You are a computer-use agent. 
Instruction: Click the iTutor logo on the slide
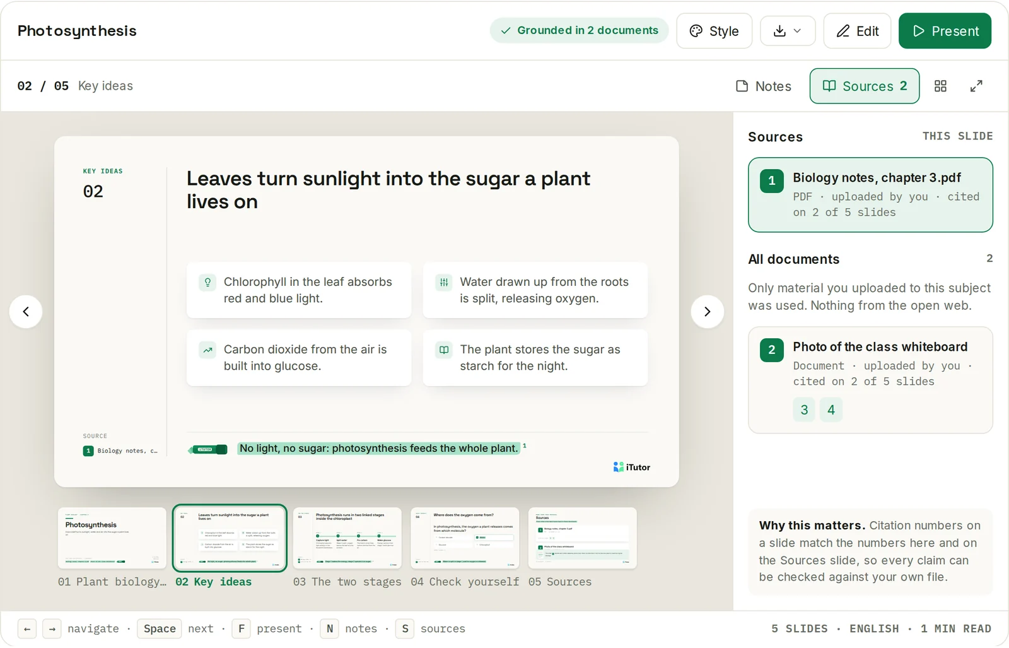click(x=631, y=468)
